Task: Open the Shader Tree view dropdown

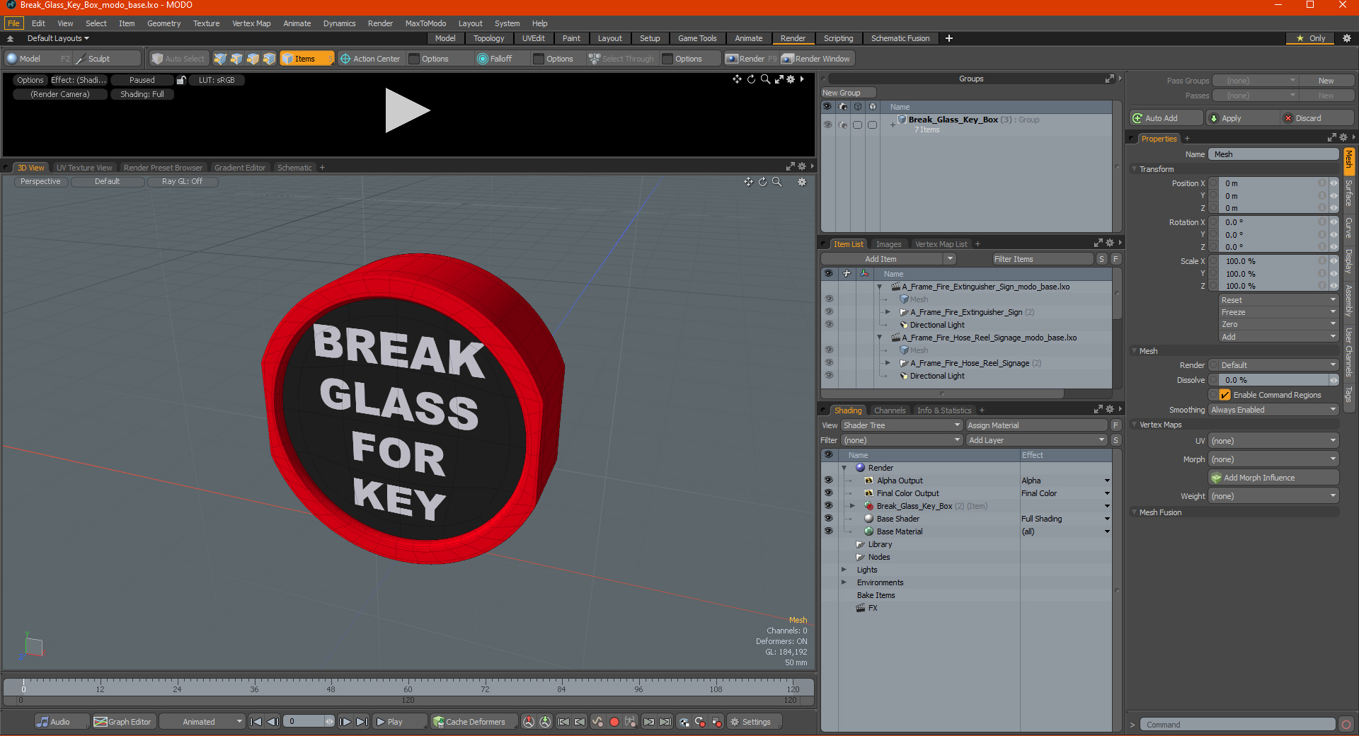Action: click(x=902, y=425)
